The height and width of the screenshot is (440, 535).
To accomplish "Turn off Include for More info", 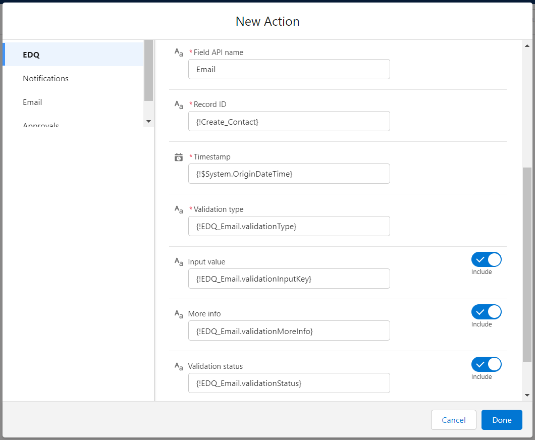I will 486,311.
